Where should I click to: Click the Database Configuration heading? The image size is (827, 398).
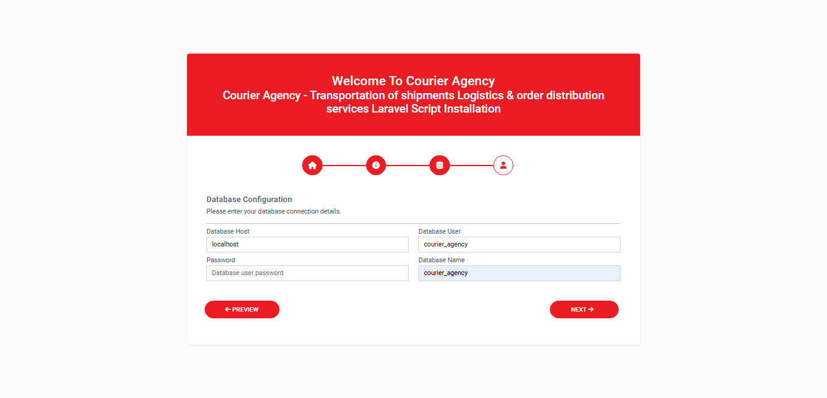[249, 200]
